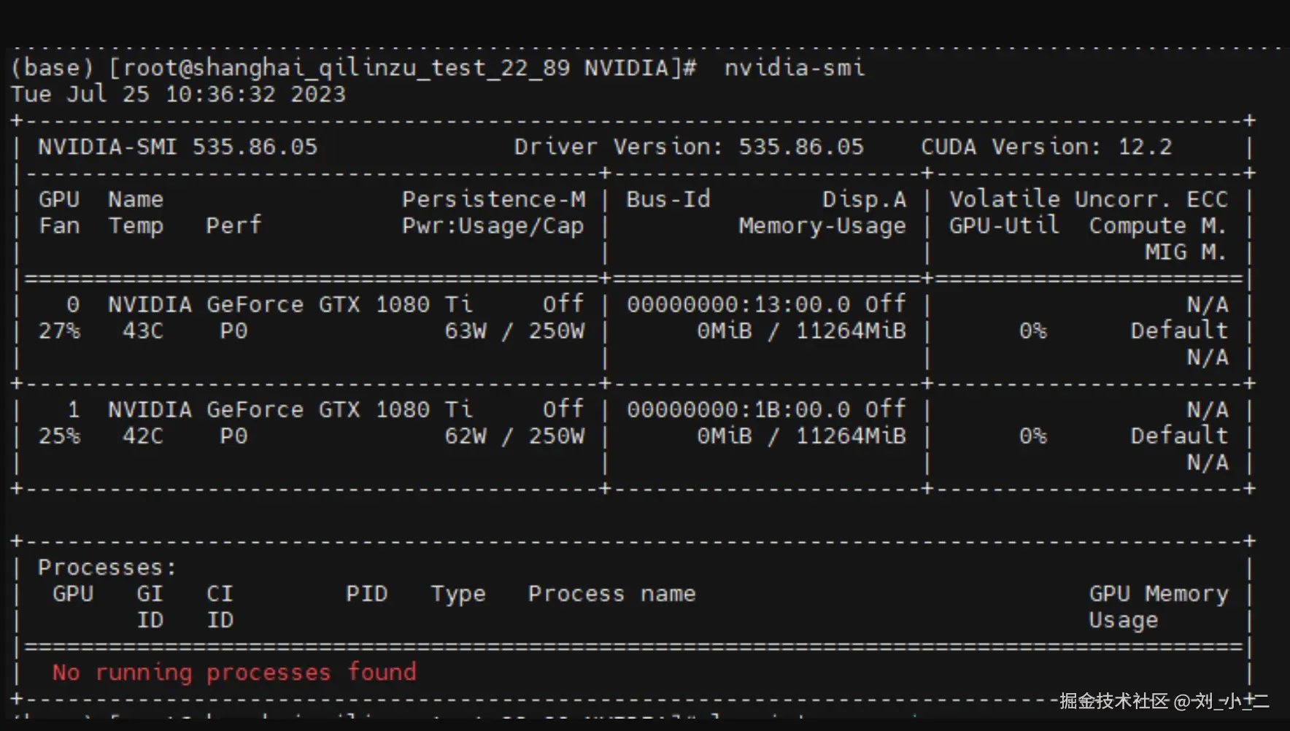Click the nvidia-smi command at the prompt
The width and height of the screenshot is (1290, 731).
[x=795, y=68]
